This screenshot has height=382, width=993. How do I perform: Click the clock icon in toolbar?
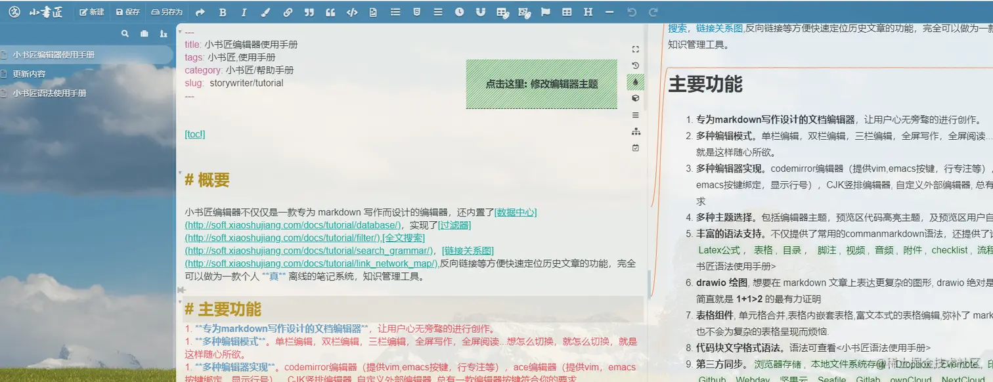[x=459, y=12]
